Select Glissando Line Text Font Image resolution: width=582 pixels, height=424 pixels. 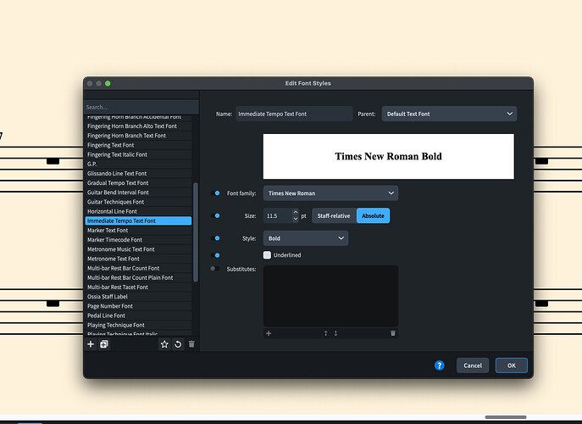tap(138, 174)
